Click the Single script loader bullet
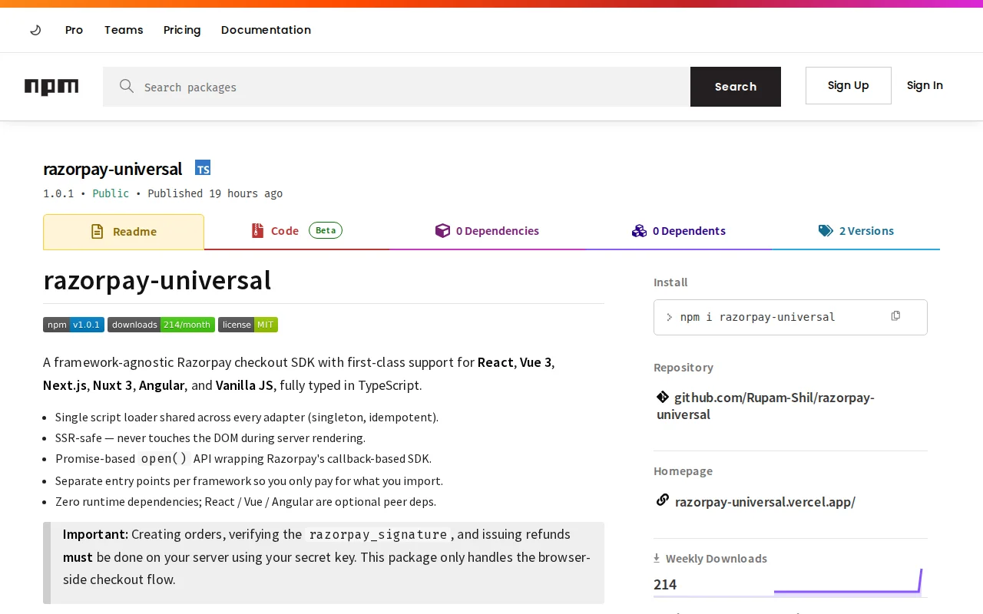This screenshot has height=614, width=983. 247,418
